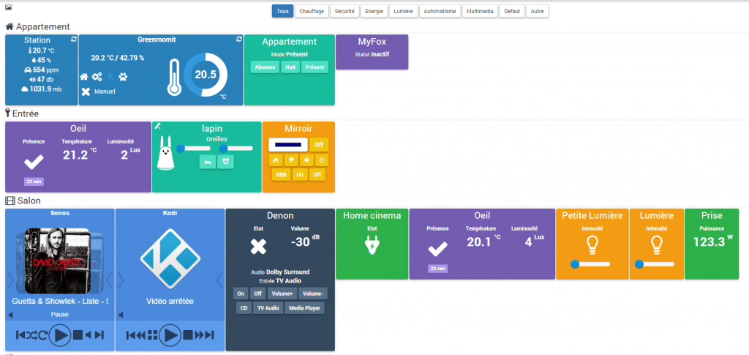The width and height of the screenshot is (749, 355).
Task: Switch to the Chauffage filter tab
Action: tap(312, 11)
